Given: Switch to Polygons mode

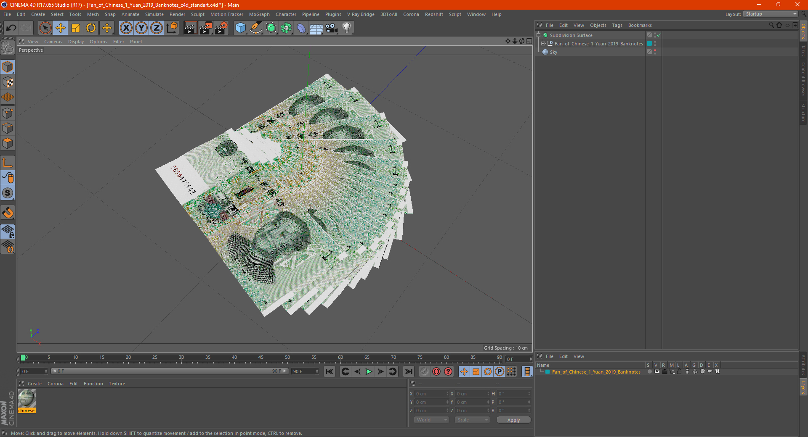Looking at the screenshot, I should click(x=8, y=143).
